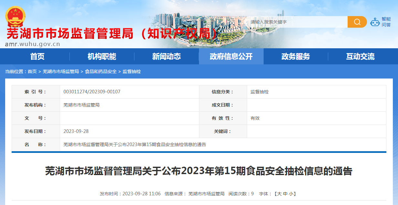Viewport: 398px width, 205px height.
Task: Click the 食品和药品安全 breadcrumb link
Action: pyautogui.click(x=101, y=71)
